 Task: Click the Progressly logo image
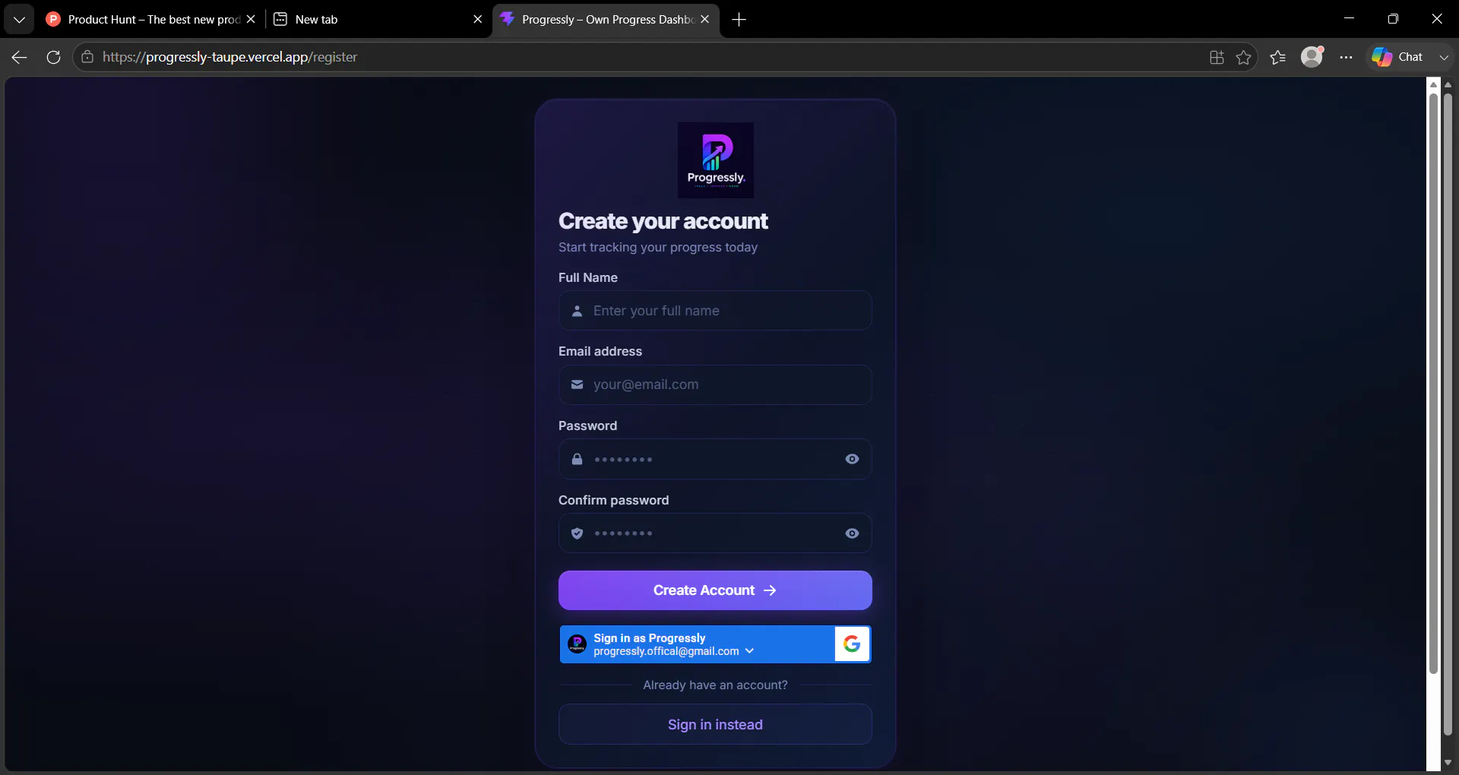click(715, 160)
